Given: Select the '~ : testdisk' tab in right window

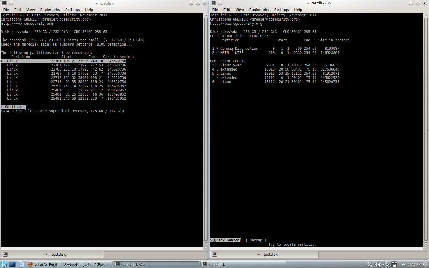Looking at the screenshot, I should click(x=264, y=254).
